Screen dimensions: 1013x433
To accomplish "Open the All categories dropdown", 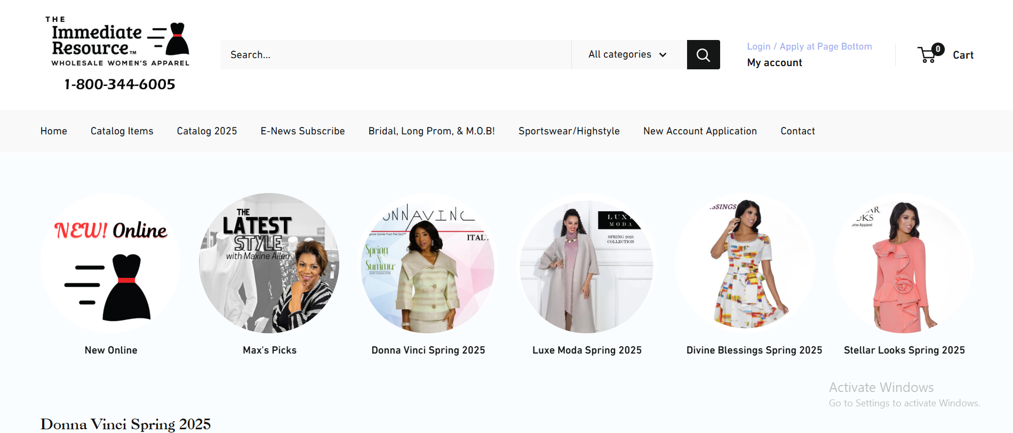I will [629, 54].
